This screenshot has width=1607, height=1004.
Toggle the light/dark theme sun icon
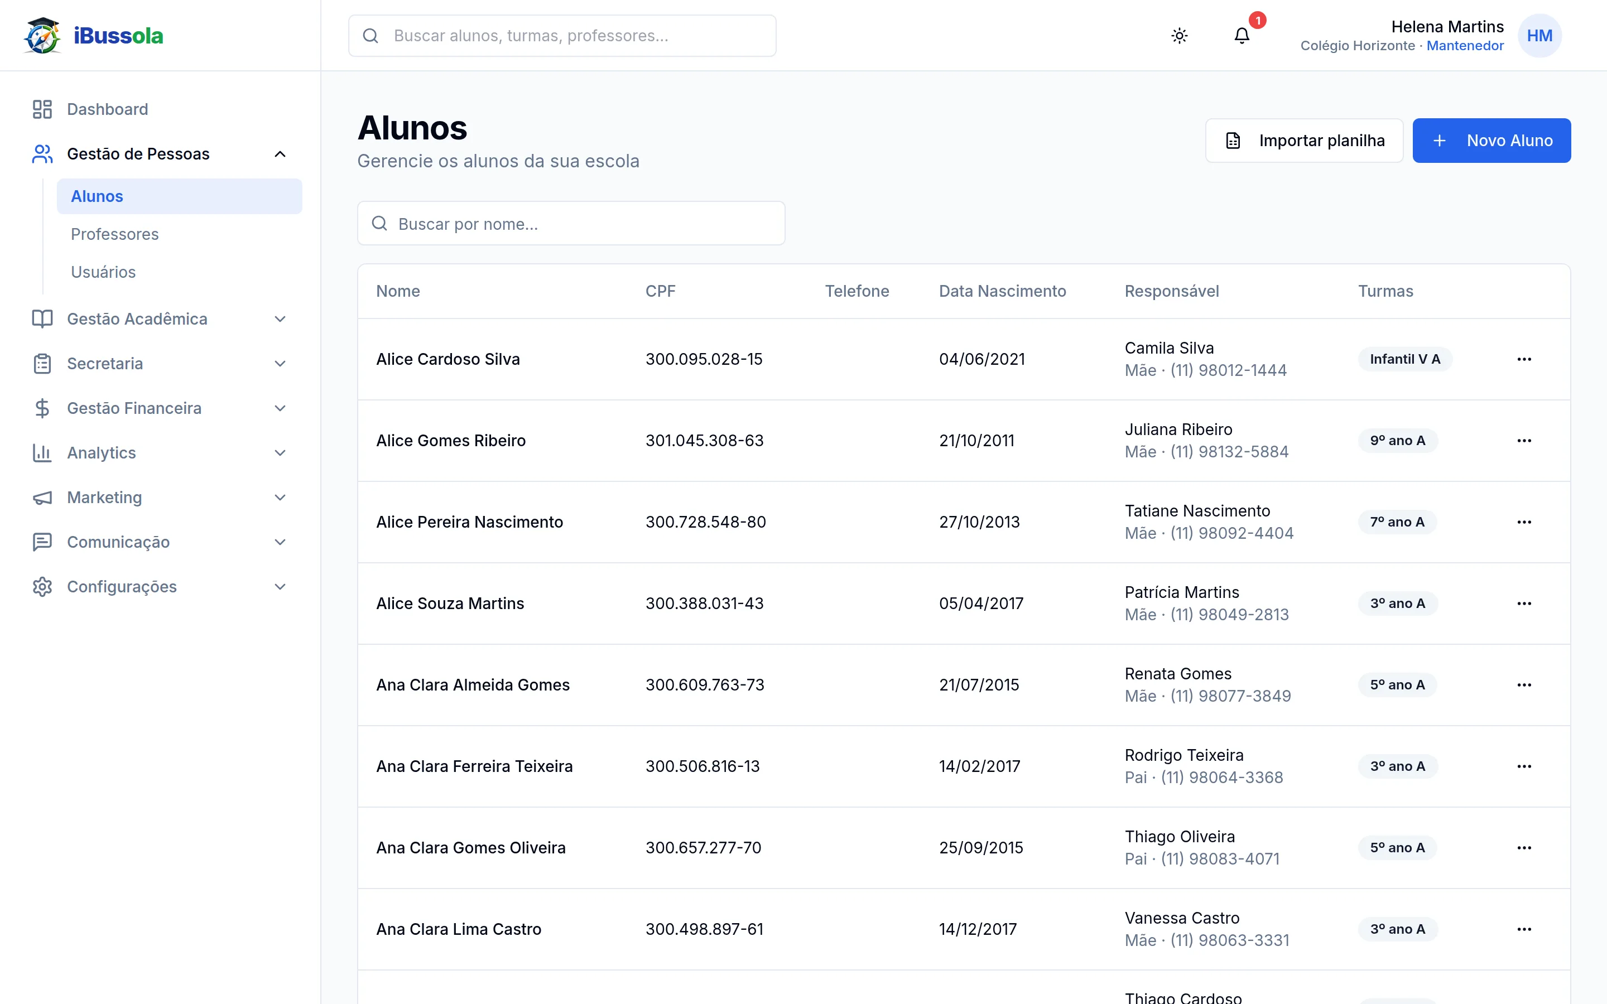click(x=1180, y=36)
